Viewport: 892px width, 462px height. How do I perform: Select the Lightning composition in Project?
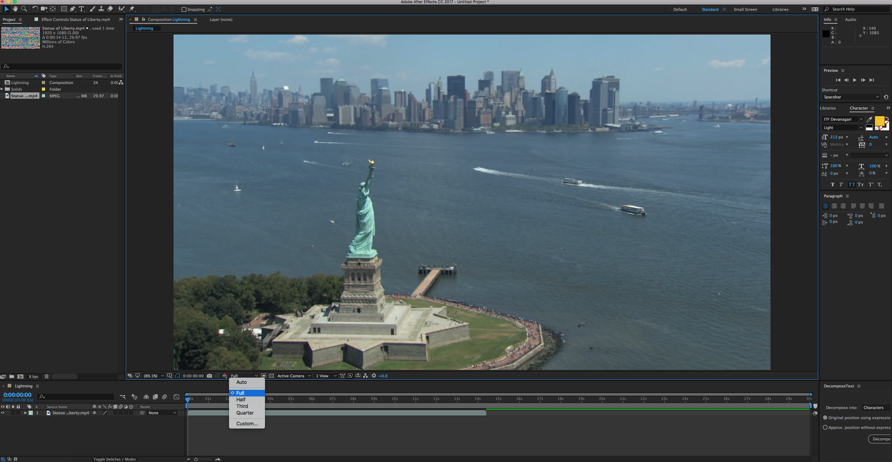(20, 83)
